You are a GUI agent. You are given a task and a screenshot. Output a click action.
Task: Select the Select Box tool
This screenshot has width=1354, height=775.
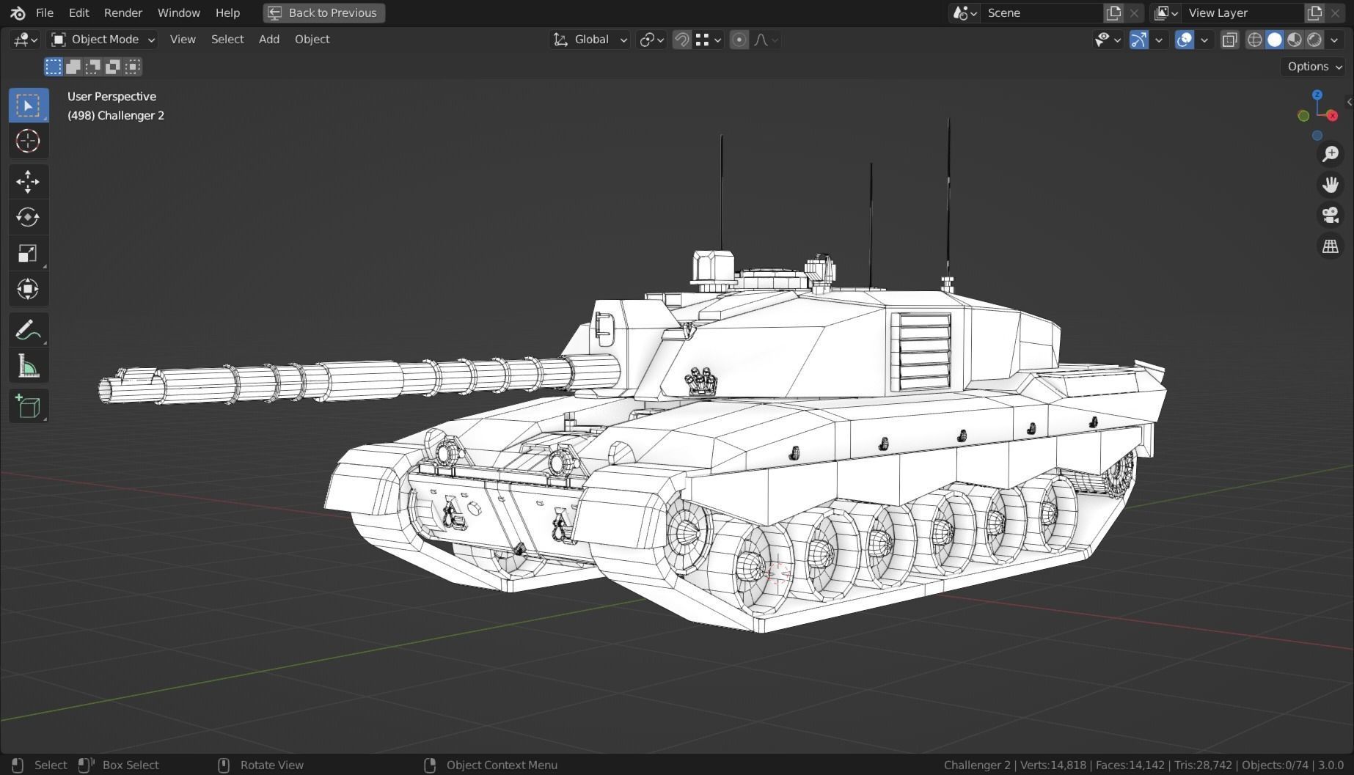click(28, 106)
